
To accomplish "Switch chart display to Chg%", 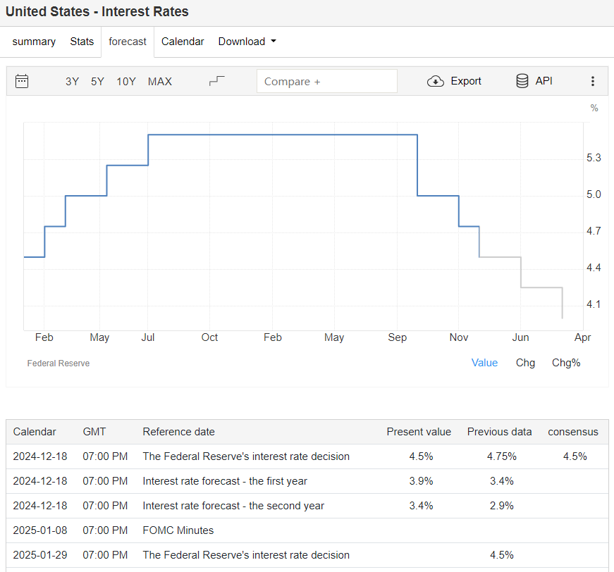I will click(566, 363).
